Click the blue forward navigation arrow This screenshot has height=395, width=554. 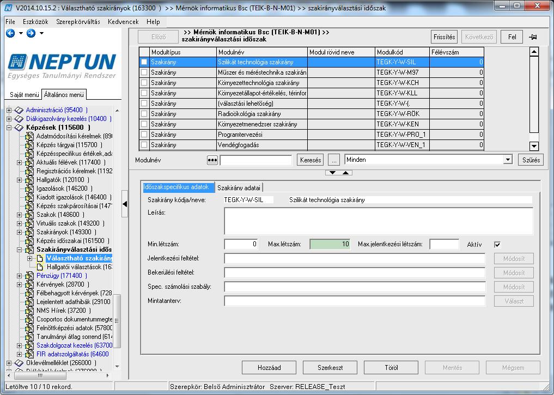(x=31, y=33)
